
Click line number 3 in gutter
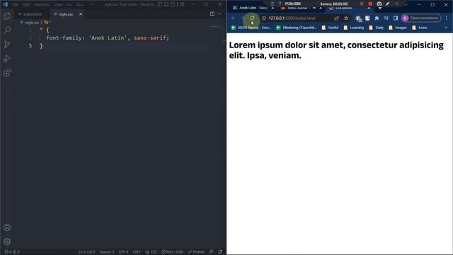[x=30, y=45]
